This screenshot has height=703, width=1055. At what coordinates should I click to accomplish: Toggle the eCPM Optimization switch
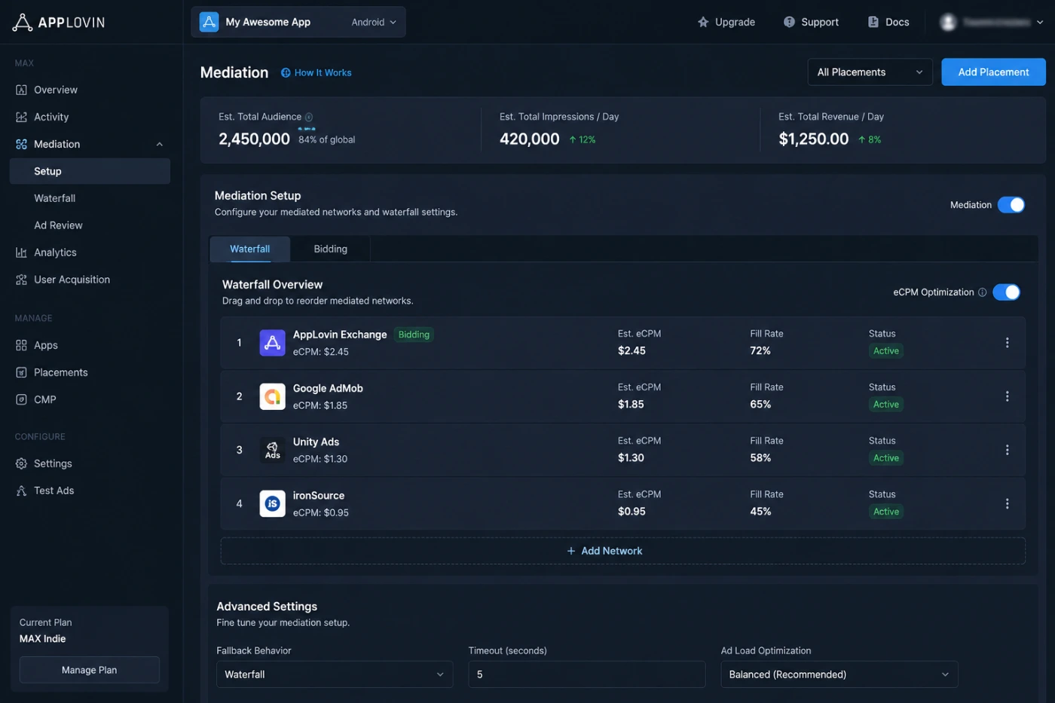click(1006, 292)
